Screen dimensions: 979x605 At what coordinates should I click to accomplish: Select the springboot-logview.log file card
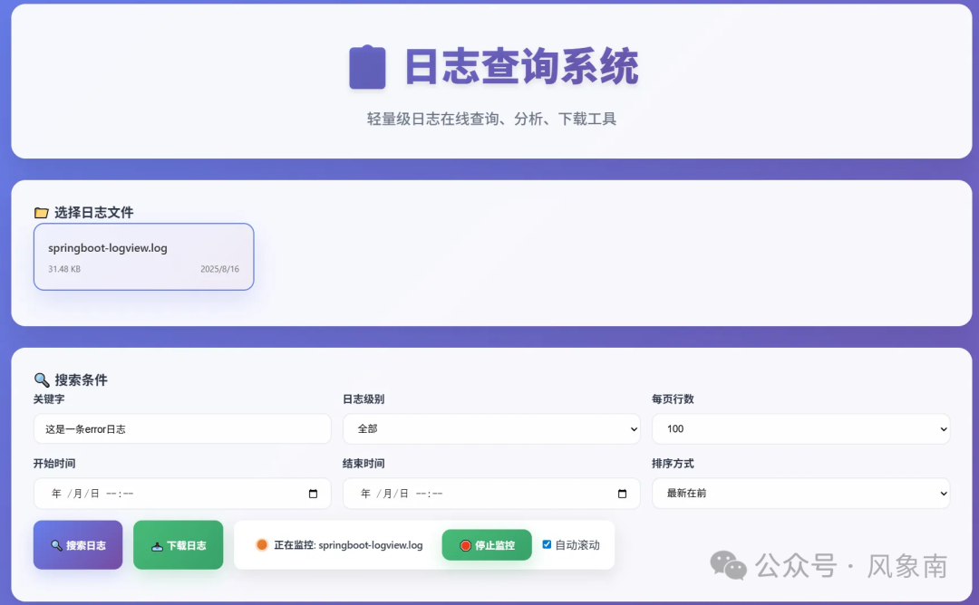143,256
